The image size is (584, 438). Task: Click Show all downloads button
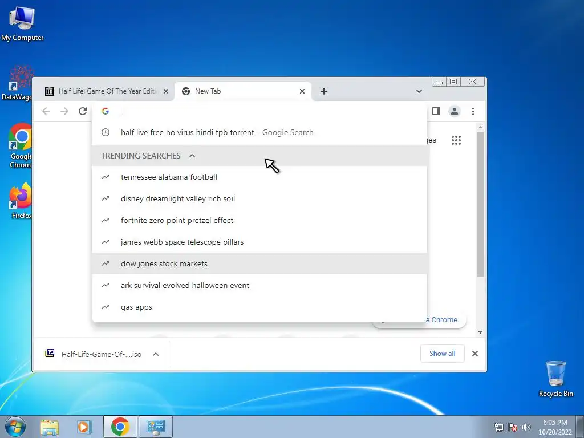pyautogui.click(x=442, y=354)
